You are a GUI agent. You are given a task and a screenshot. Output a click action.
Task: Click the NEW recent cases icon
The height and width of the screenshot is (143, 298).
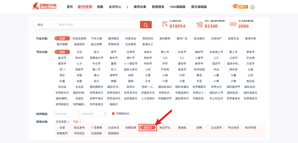click(233, 24)
